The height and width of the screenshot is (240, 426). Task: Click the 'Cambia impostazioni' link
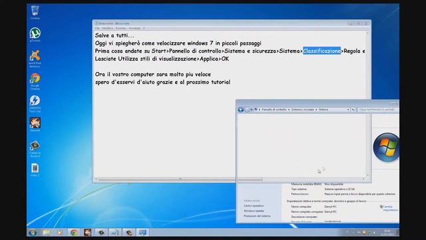(x=390, y=209)
